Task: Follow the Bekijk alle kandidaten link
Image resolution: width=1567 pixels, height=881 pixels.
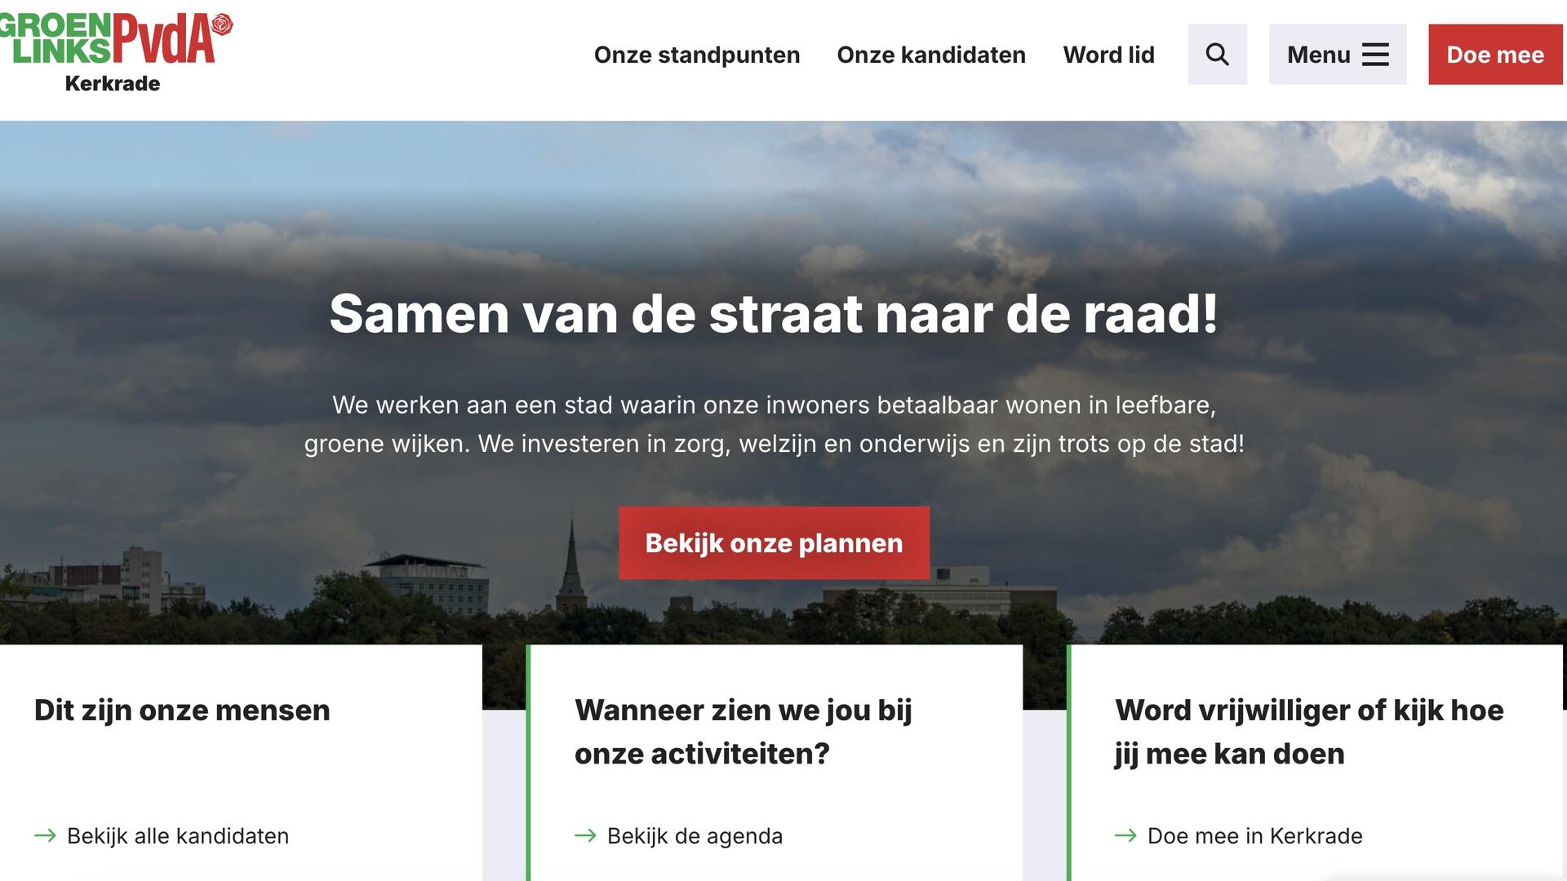Action: [178, 835]
